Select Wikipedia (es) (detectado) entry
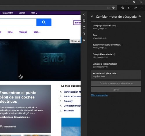Screen dimensions: 145x136 [x=116, y=65]
